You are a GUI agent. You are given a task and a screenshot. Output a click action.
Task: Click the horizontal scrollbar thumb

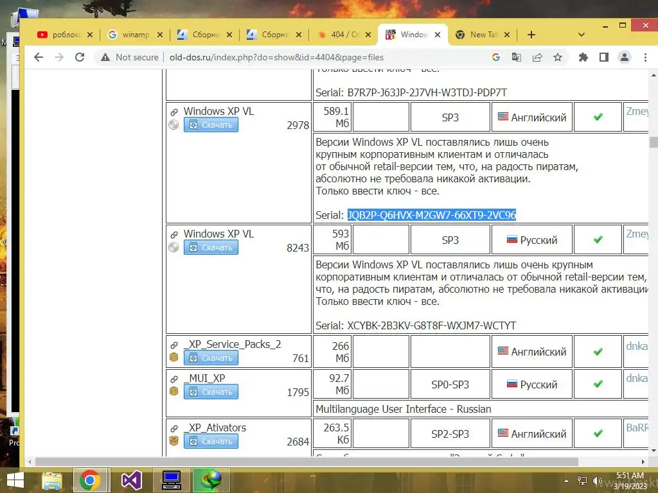tap(307, 462)
